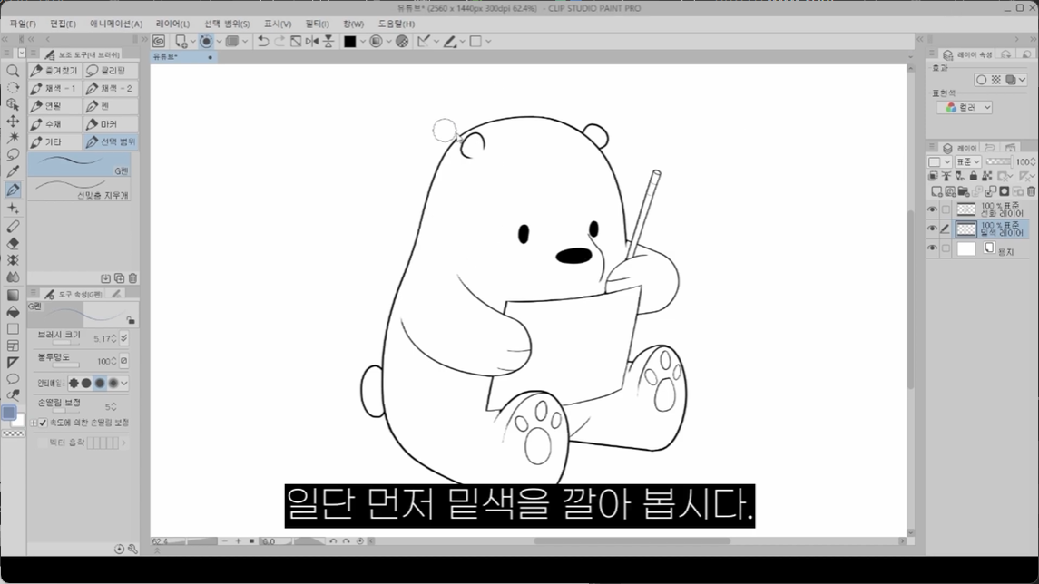Screen dimensions: 1039x584
Task: Create new raster layer icon
Action: coord(936,192)
